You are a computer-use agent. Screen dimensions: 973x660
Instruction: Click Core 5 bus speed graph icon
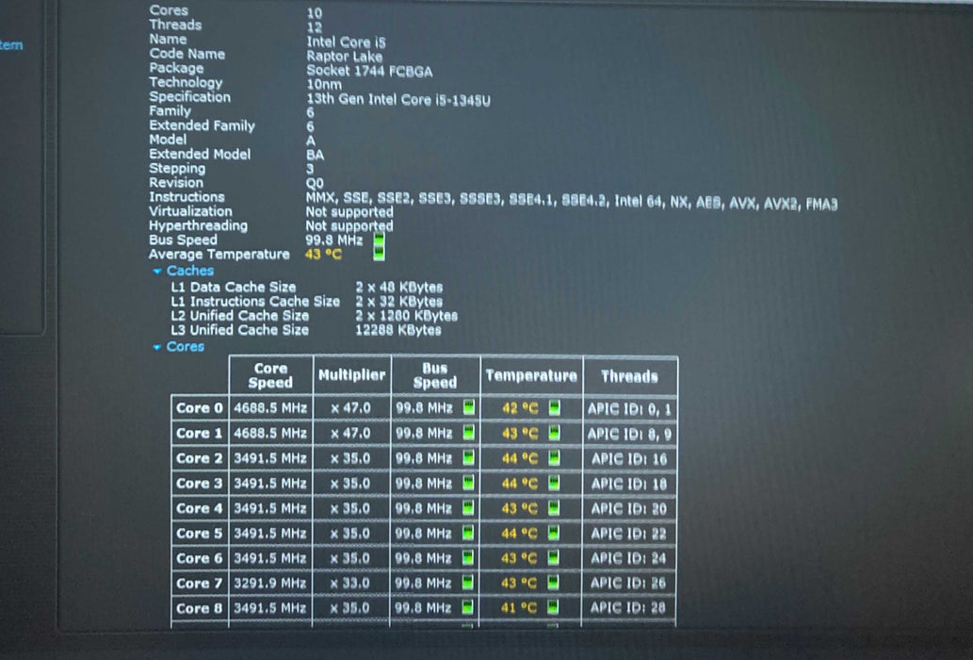click(467, 534)
